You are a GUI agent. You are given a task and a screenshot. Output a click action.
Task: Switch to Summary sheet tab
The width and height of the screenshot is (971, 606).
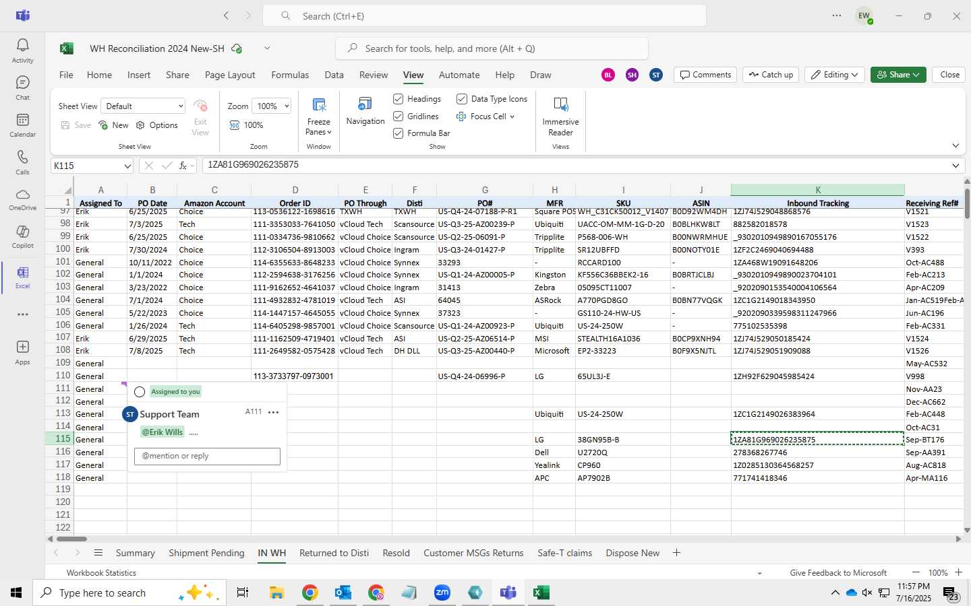tap(135, 553)
